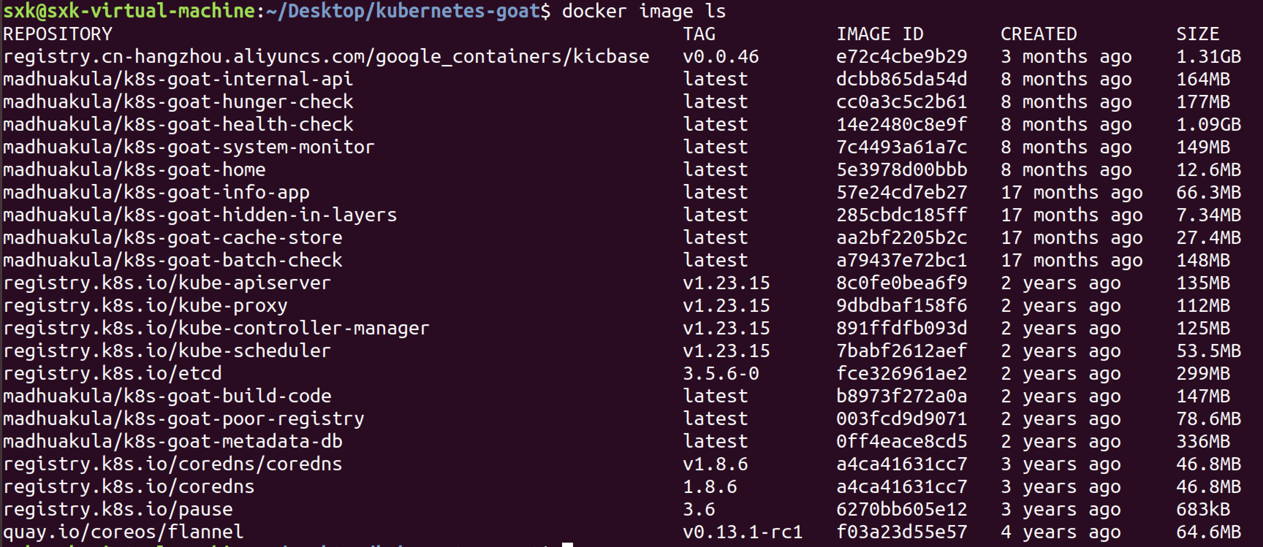Click the SIZE column header
The height and width of the screenshot is (547, 1263).
(1197, 34)
